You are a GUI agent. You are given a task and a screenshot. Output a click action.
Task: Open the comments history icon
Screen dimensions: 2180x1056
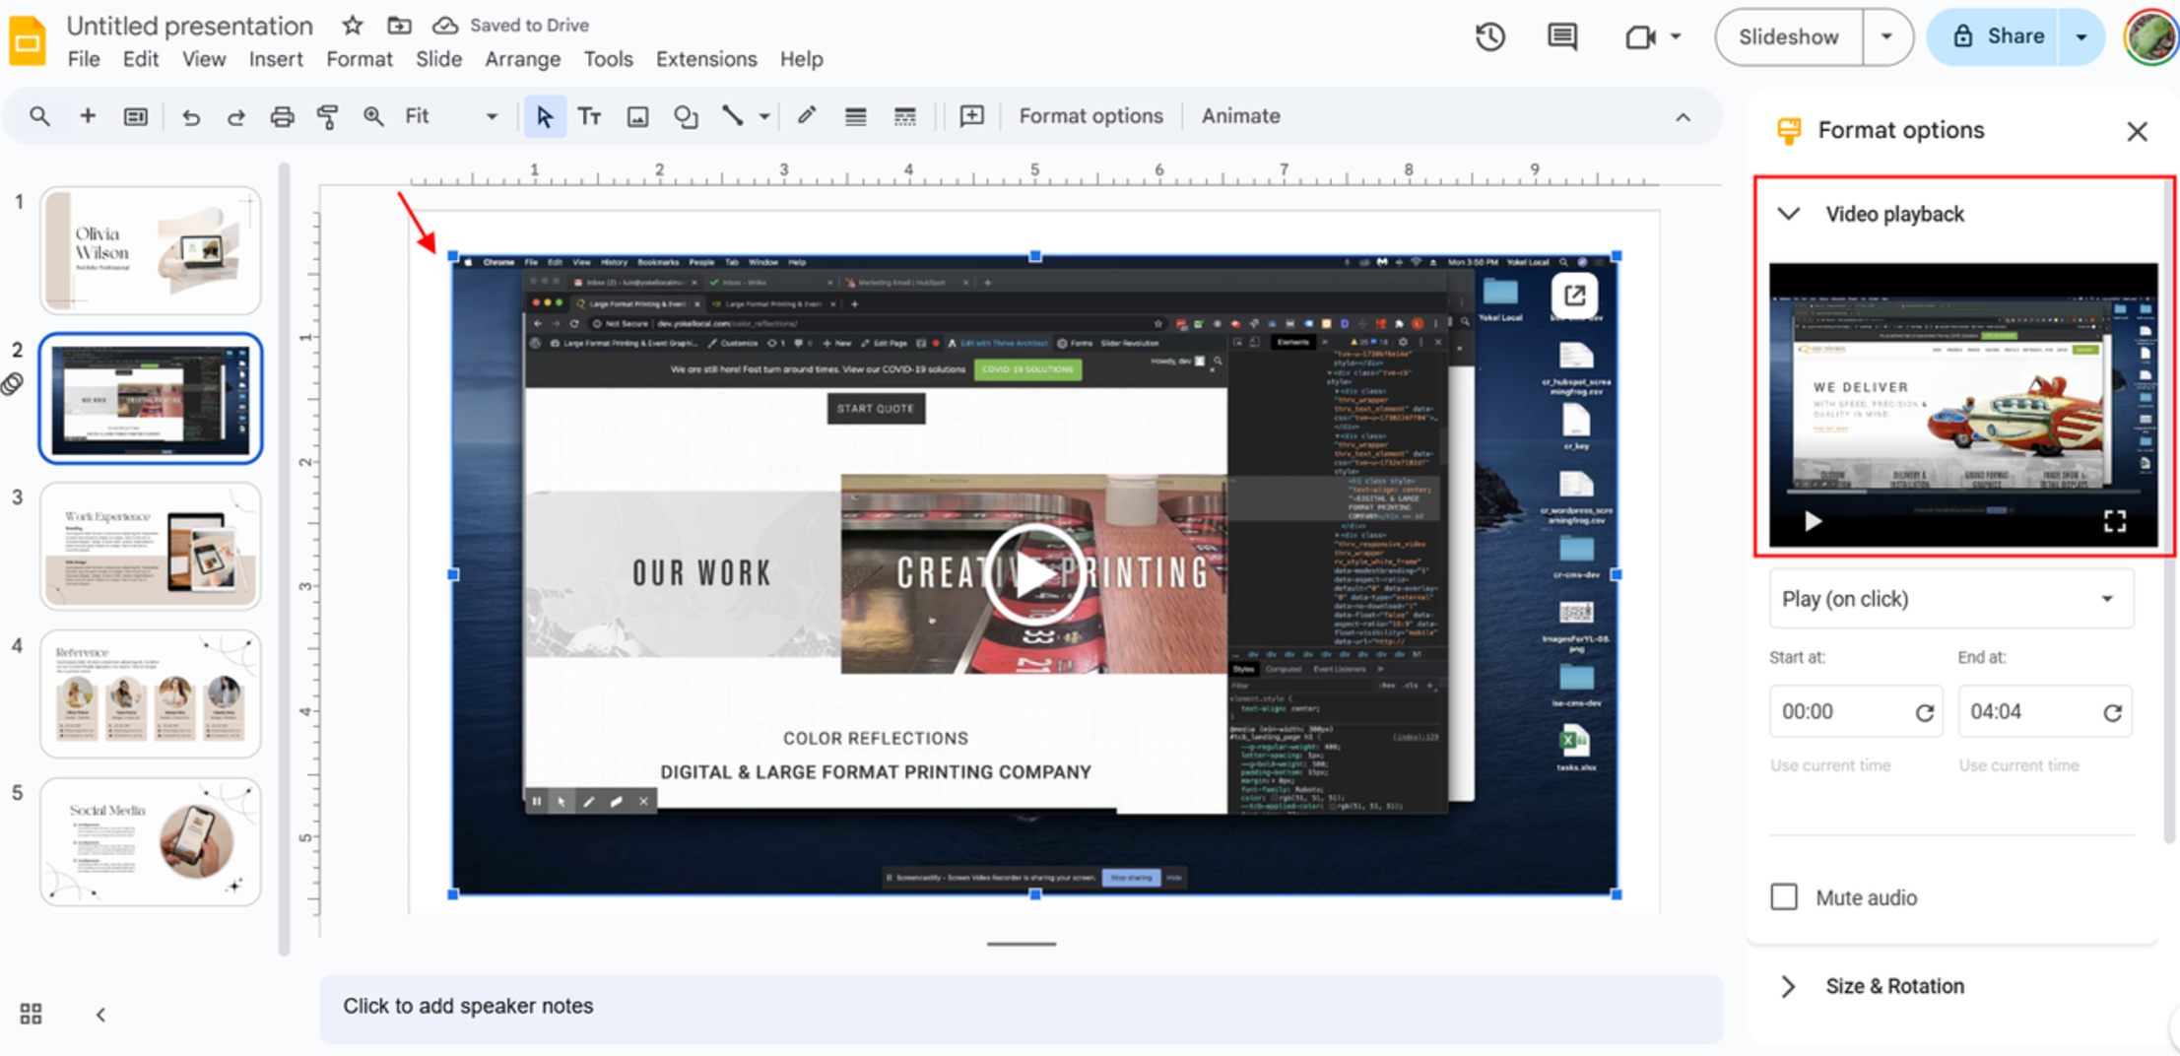1562,37
